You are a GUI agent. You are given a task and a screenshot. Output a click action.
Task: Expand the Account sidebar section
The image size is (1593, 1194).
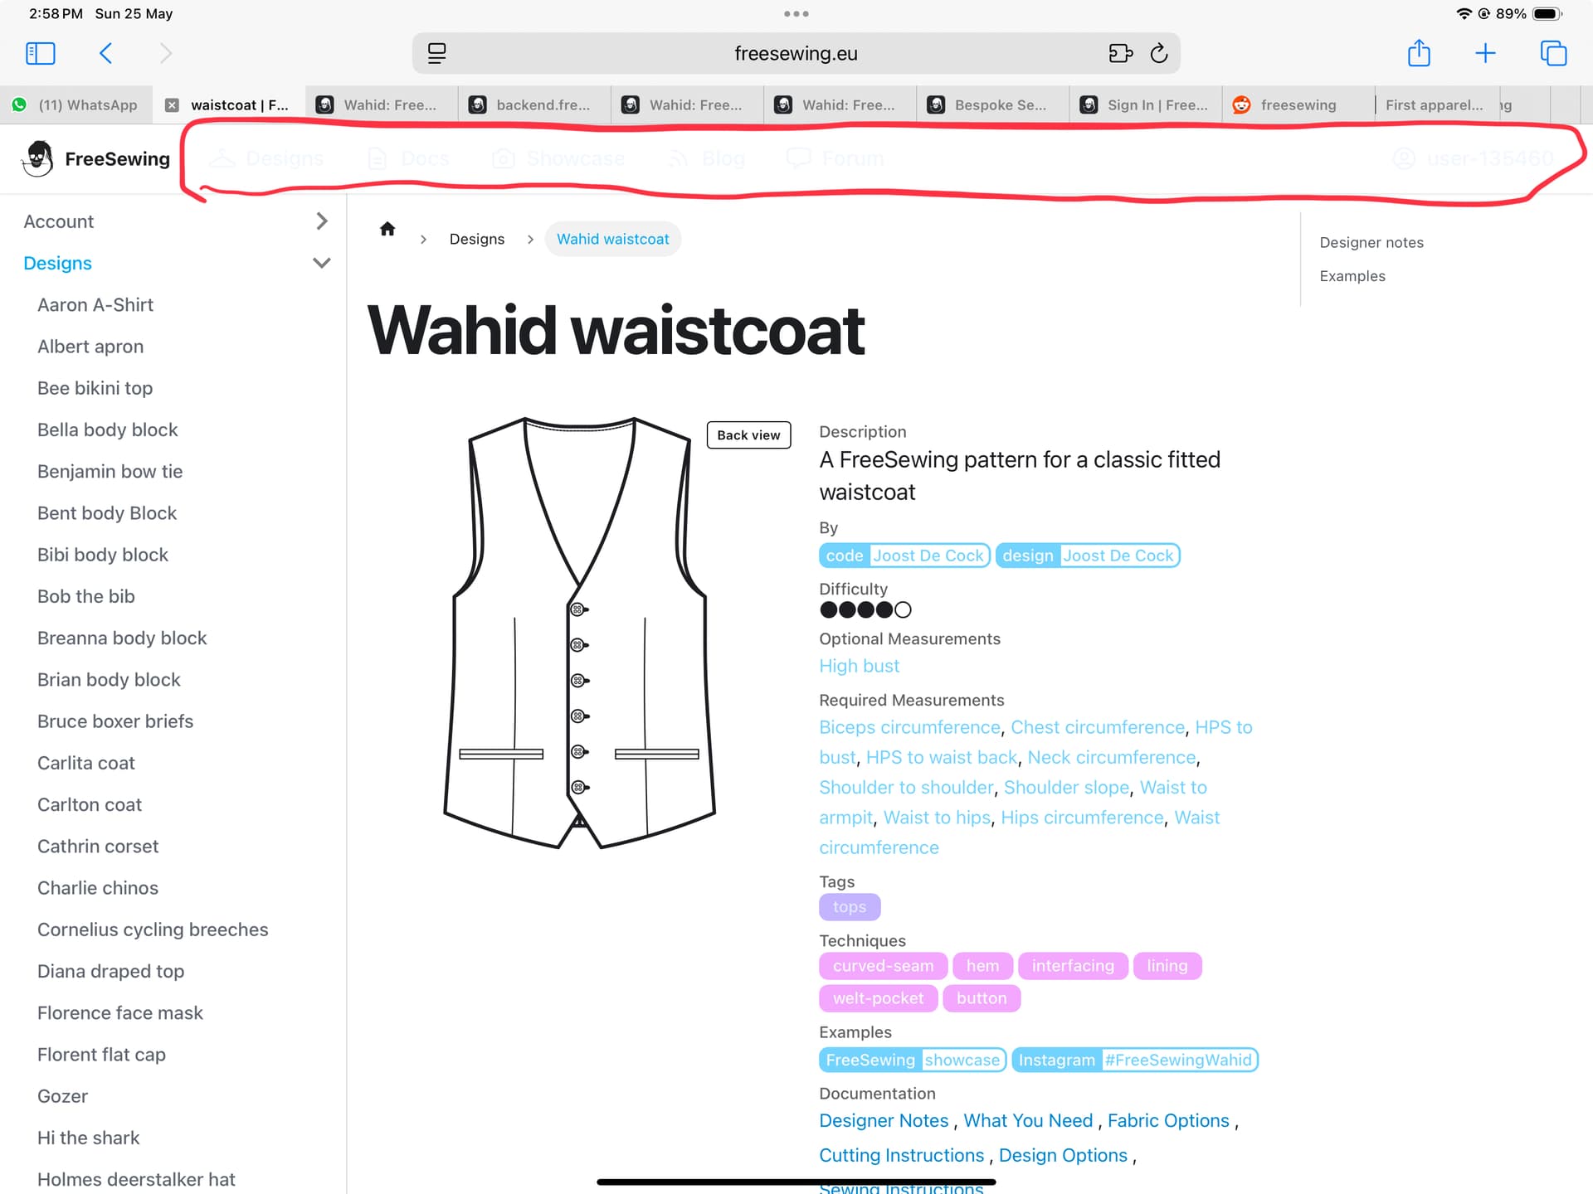(x=322, y=221)
